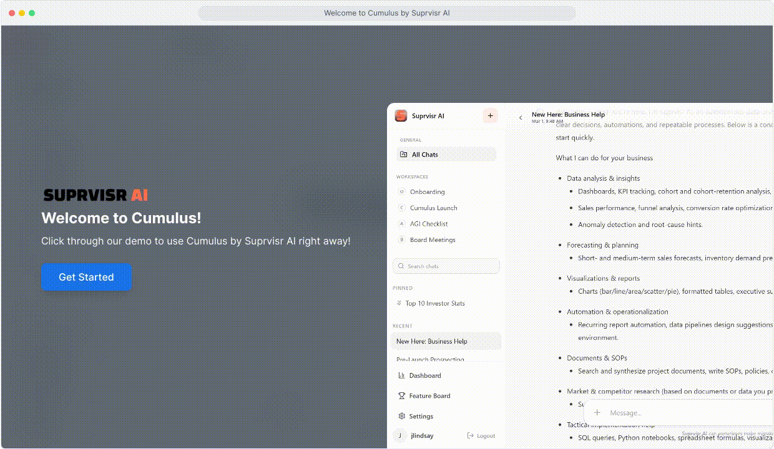Click the Suprvisr AI logo icon
The width and height of the screenshot is (774, 449).
click(401, 116)
